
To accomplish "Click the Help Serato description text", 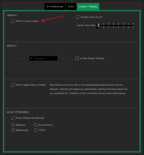I will click(x=88, y=89).
